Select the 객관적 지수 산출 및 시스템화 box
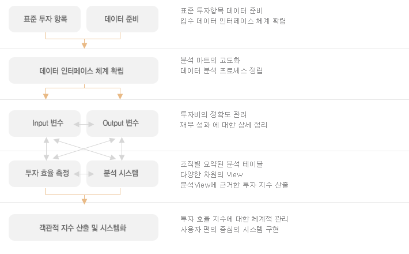The height and width of the screenshot is (254, 409). pyautogui.click(x=84, y=227)
